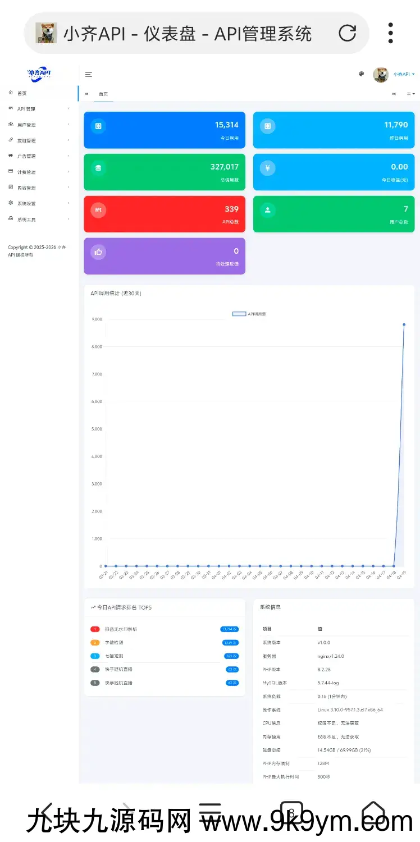Reload the page in the browser
420x842 pixels.
click(347, 33)
